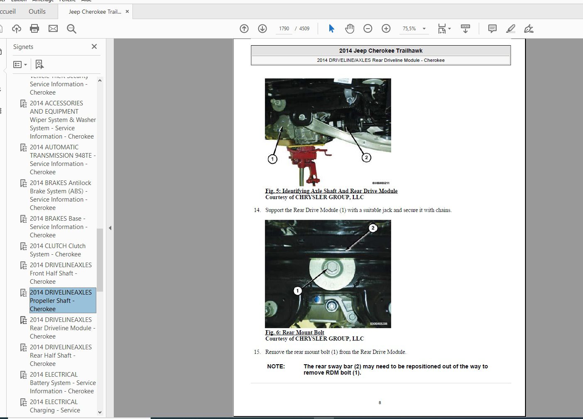
Task: Activate the hand pan tool
Action: (350, 29)
